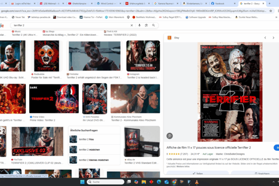Submit search with magnifier icon
The width and height of the screenshot is (279, 186).
[x=153, y=25]
